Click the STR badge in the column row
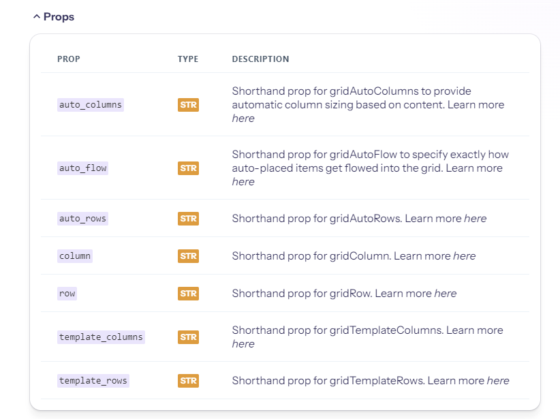The width and height of the screenshot is (560, 419). (188, 256)
